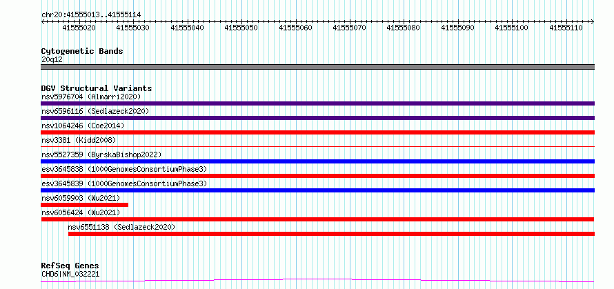
Task: Click the 20q12 band label
Action: point(52,59)
